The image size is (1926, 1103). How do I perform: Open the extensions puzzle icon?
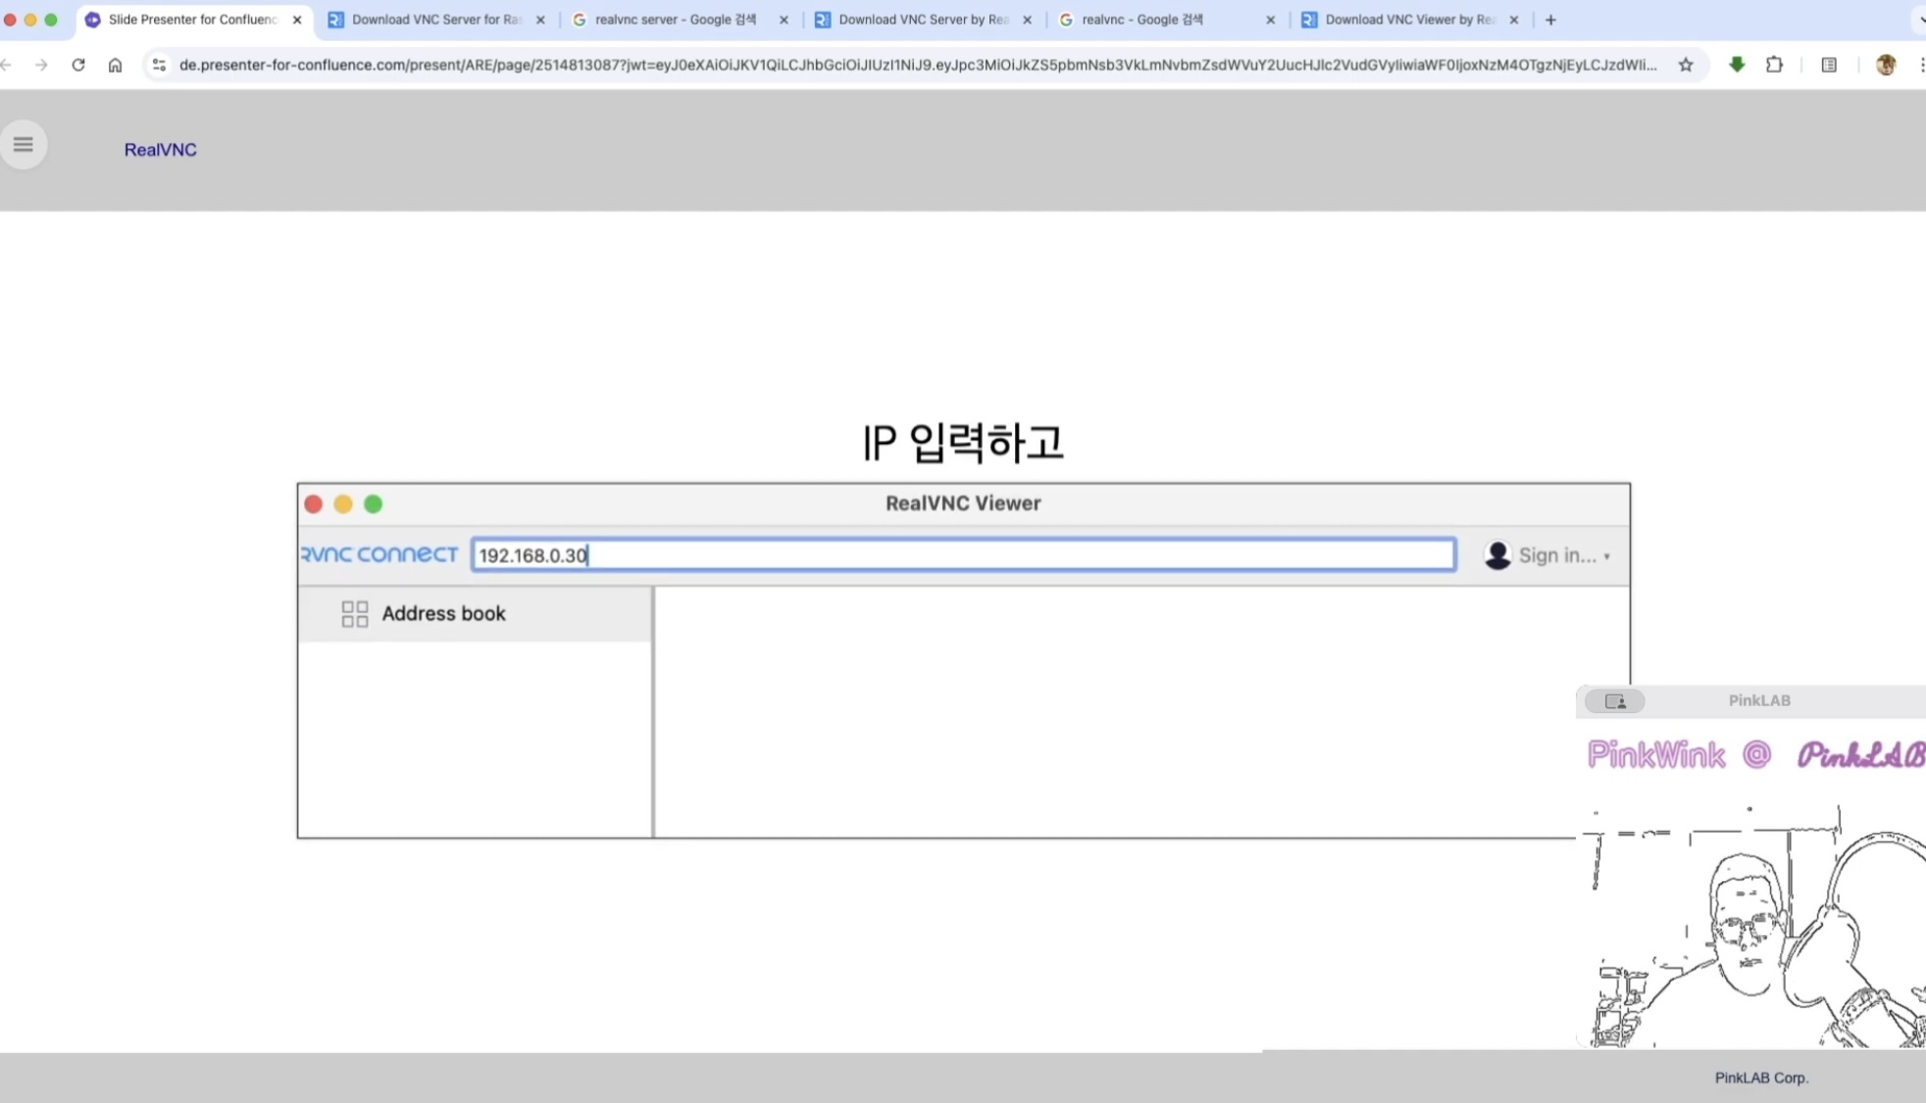pyautogui.click(x=1773, y=65)
